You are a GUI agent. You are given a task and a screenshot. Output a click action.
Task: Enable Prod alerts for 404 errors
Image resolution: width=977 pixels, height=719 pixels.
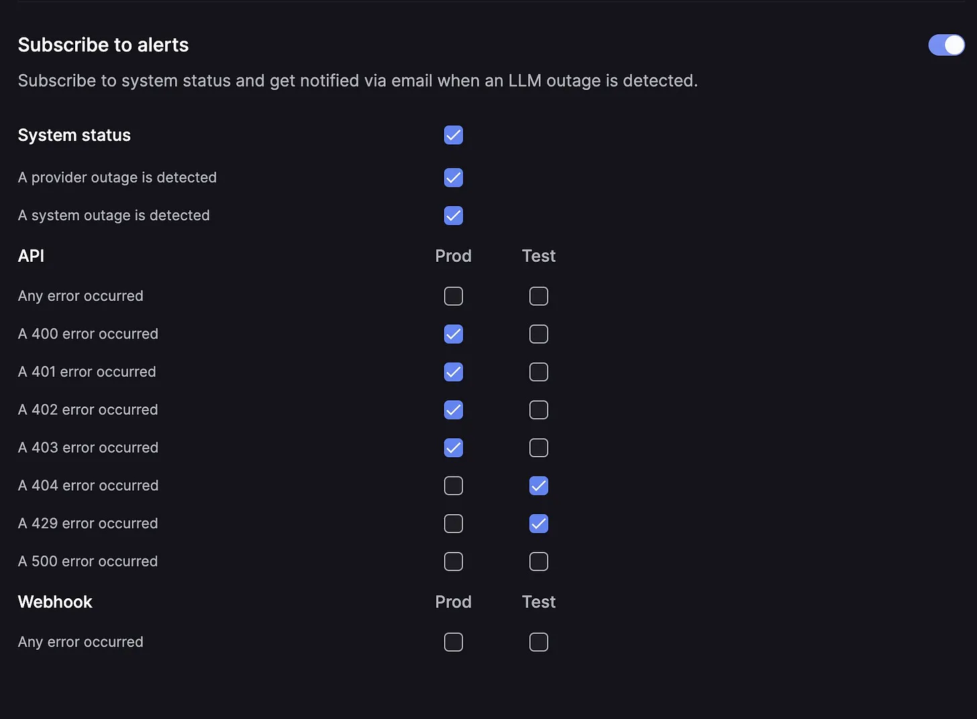point(453,485)
